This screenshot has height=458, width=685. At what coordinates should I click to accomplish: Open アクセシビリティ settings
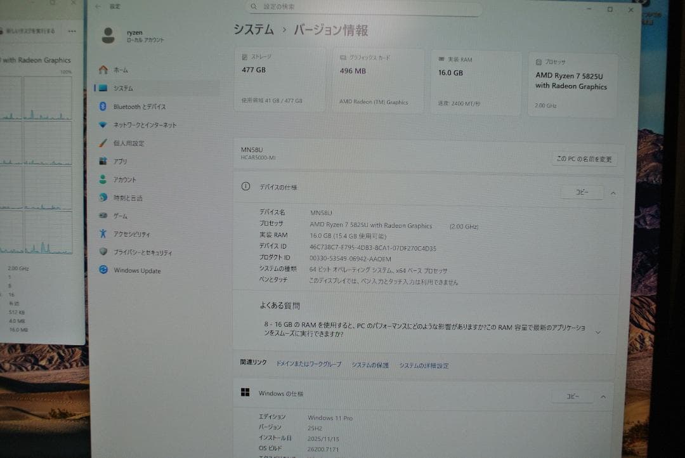pos(133,233)
